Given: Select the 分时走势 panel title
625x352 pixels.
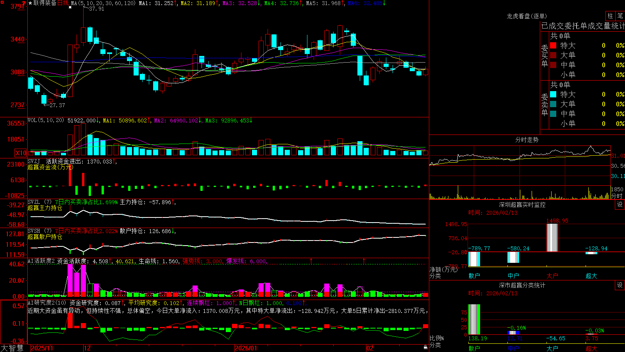Looking at the screenshot, I should point(527,140).
